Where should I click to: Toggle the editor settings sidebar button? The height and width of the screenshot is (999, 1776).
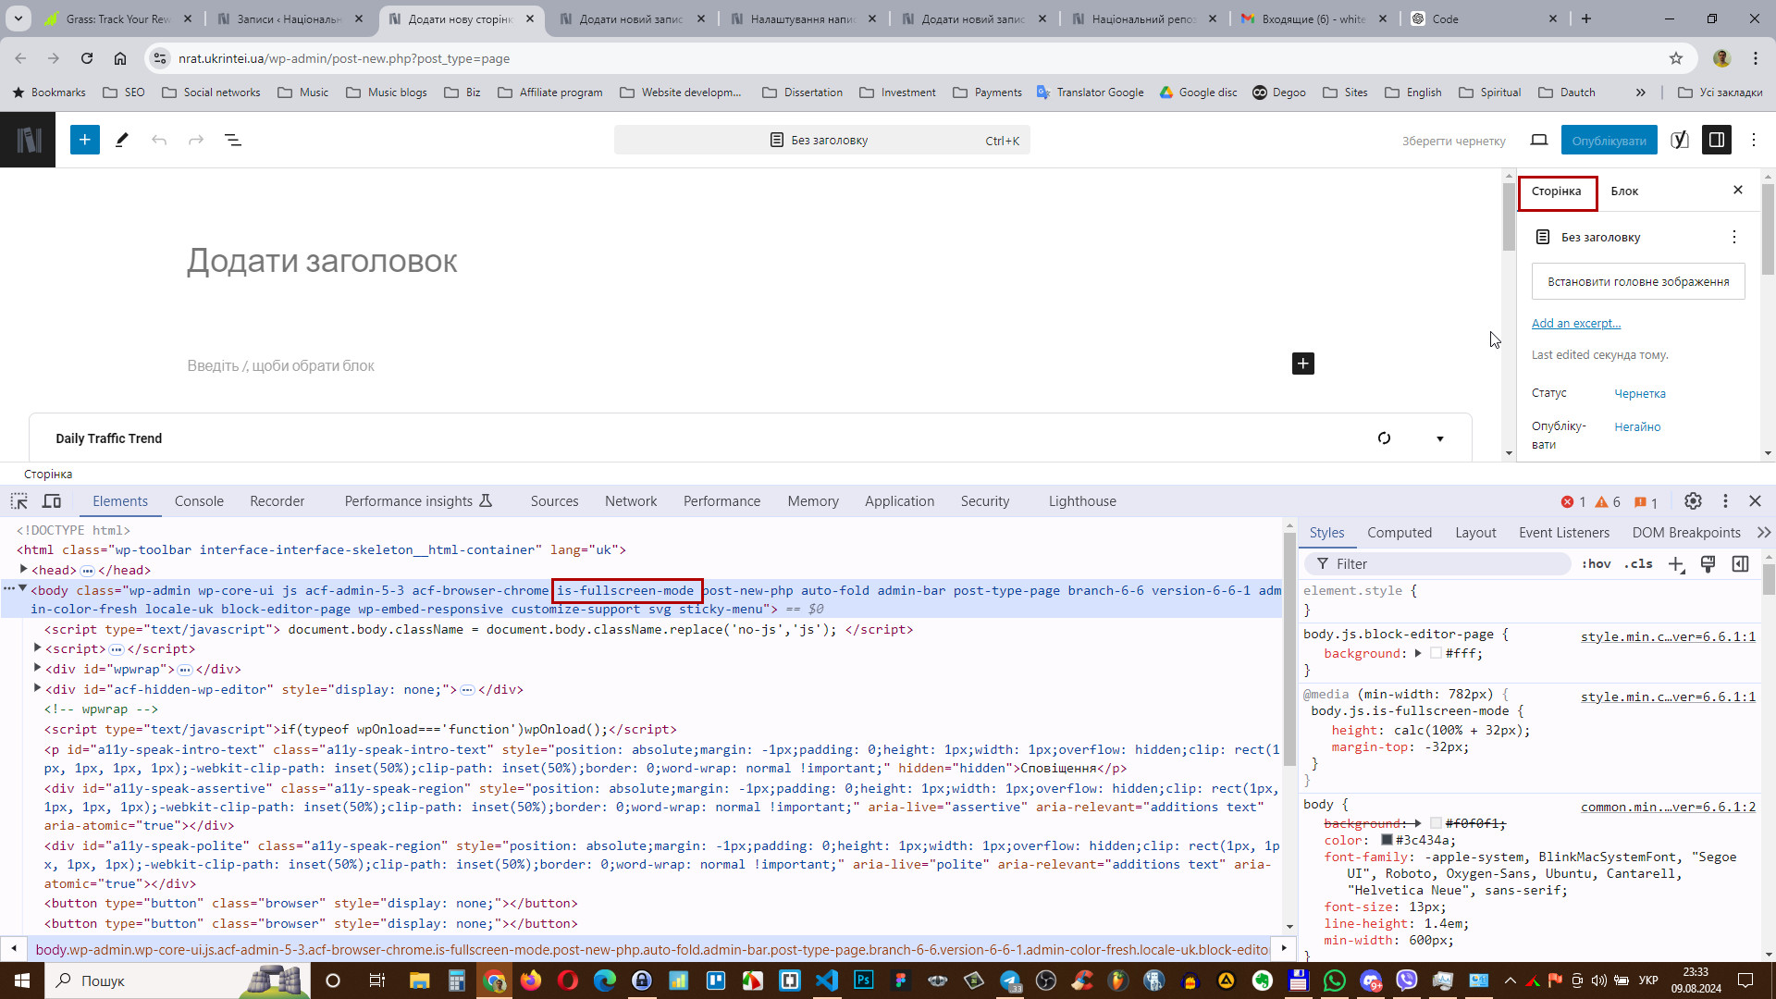click(1717, 140)
